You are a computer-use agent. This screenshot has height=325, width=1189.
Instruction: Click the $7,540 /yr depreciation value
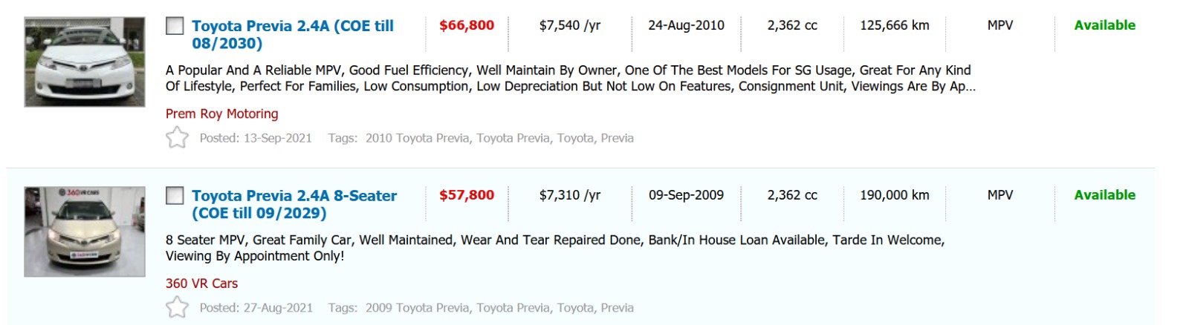(x=569, y=25)
